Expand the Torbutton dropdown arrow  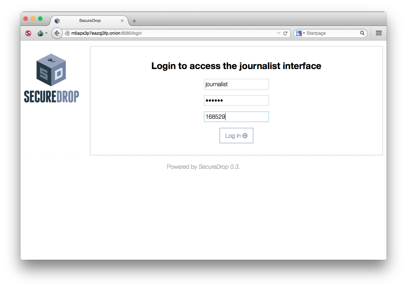(x=46, y=33)
